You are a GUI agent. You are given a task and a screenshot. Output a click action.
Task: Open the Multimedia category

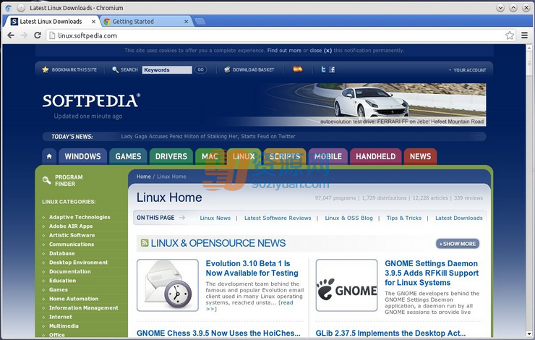pyautogui.click(x=64, y=326)
